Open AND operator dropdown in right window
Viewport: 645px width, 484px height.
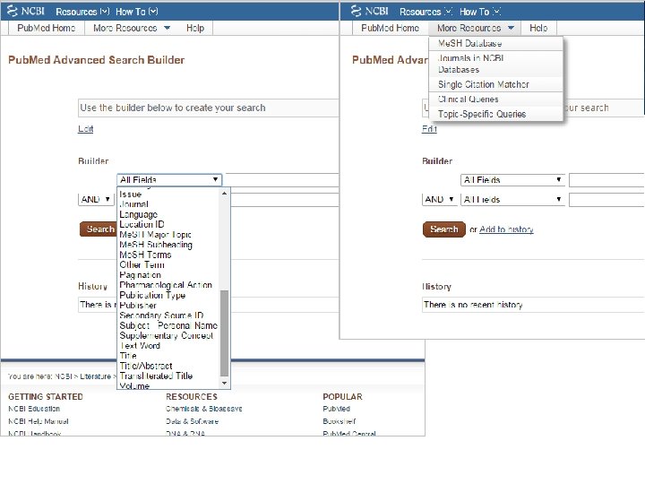(x=440, y=199)
